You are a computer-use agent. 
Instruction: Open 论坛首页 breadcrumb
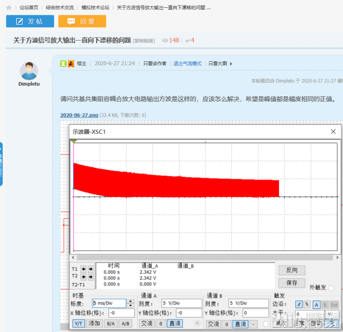pos(29,8)
